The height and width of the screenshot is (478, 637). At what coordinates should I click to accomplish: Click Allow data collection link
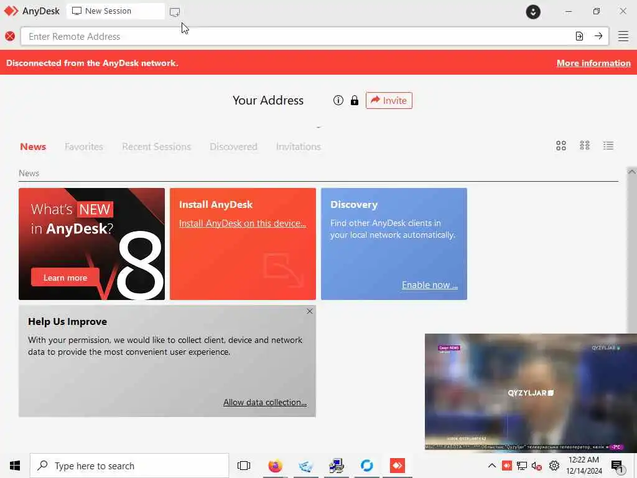tap(265, 402)
